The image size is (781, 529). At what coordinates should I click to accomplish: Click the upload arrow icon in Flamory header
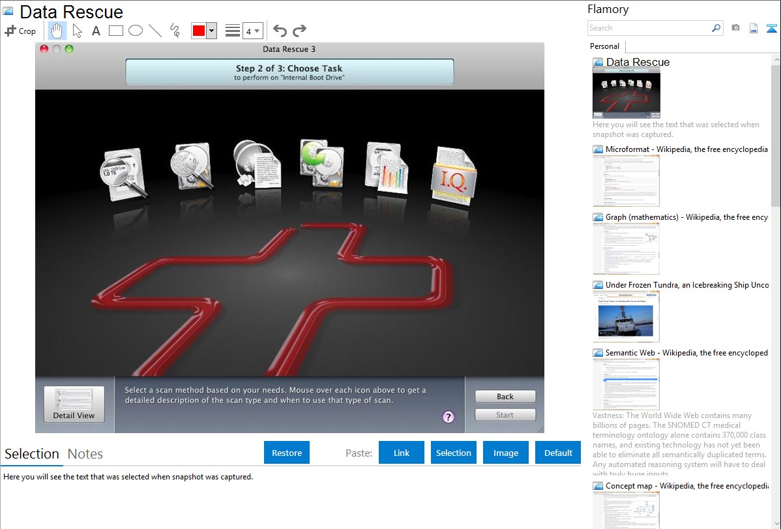click(x=771, y=28)
